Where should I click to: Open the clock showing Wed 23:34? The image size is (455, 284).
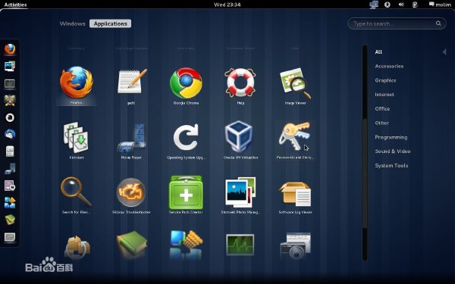[227, 5]
